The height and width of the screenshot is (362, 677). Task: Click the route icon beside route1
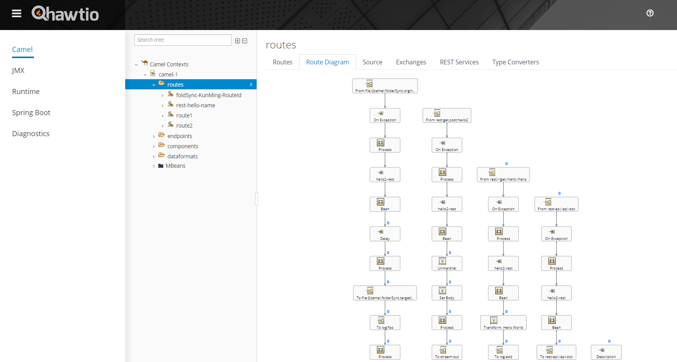click(x=171, y=115)
